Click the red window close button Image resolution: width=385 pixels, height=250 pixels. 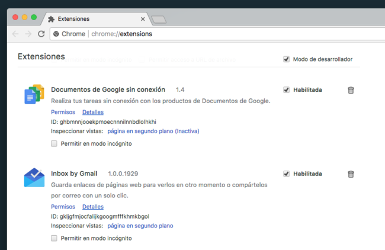(x=15, y=17)
